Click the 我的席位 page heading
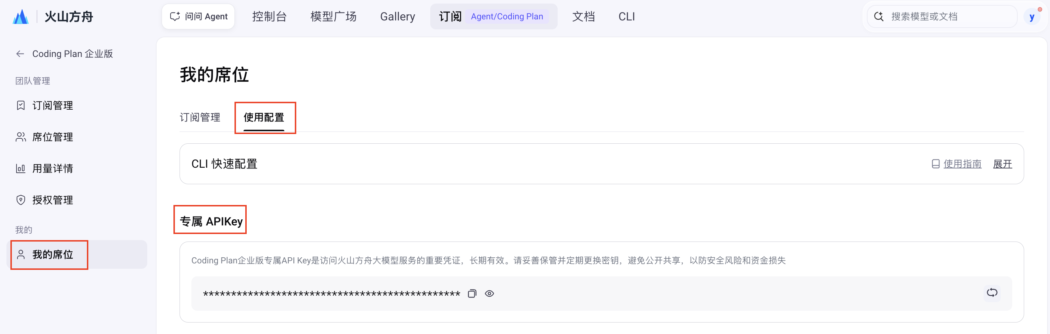This screenshot has width=1050, height=334. (214, 75)
